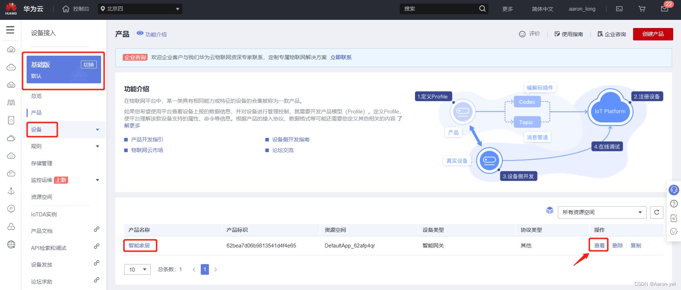Click the globe icon in left rail
This screenshot has width=681, height=290.
click(x=11, y=244)
